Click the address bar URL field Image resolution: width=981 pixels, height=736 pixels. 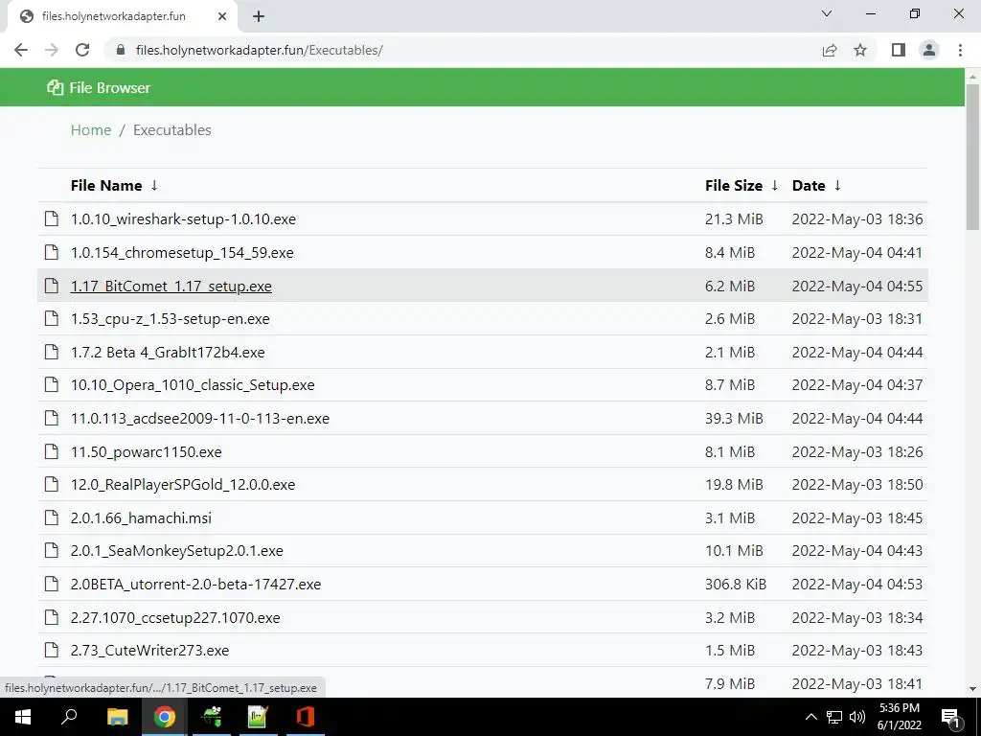coord(463,50)
